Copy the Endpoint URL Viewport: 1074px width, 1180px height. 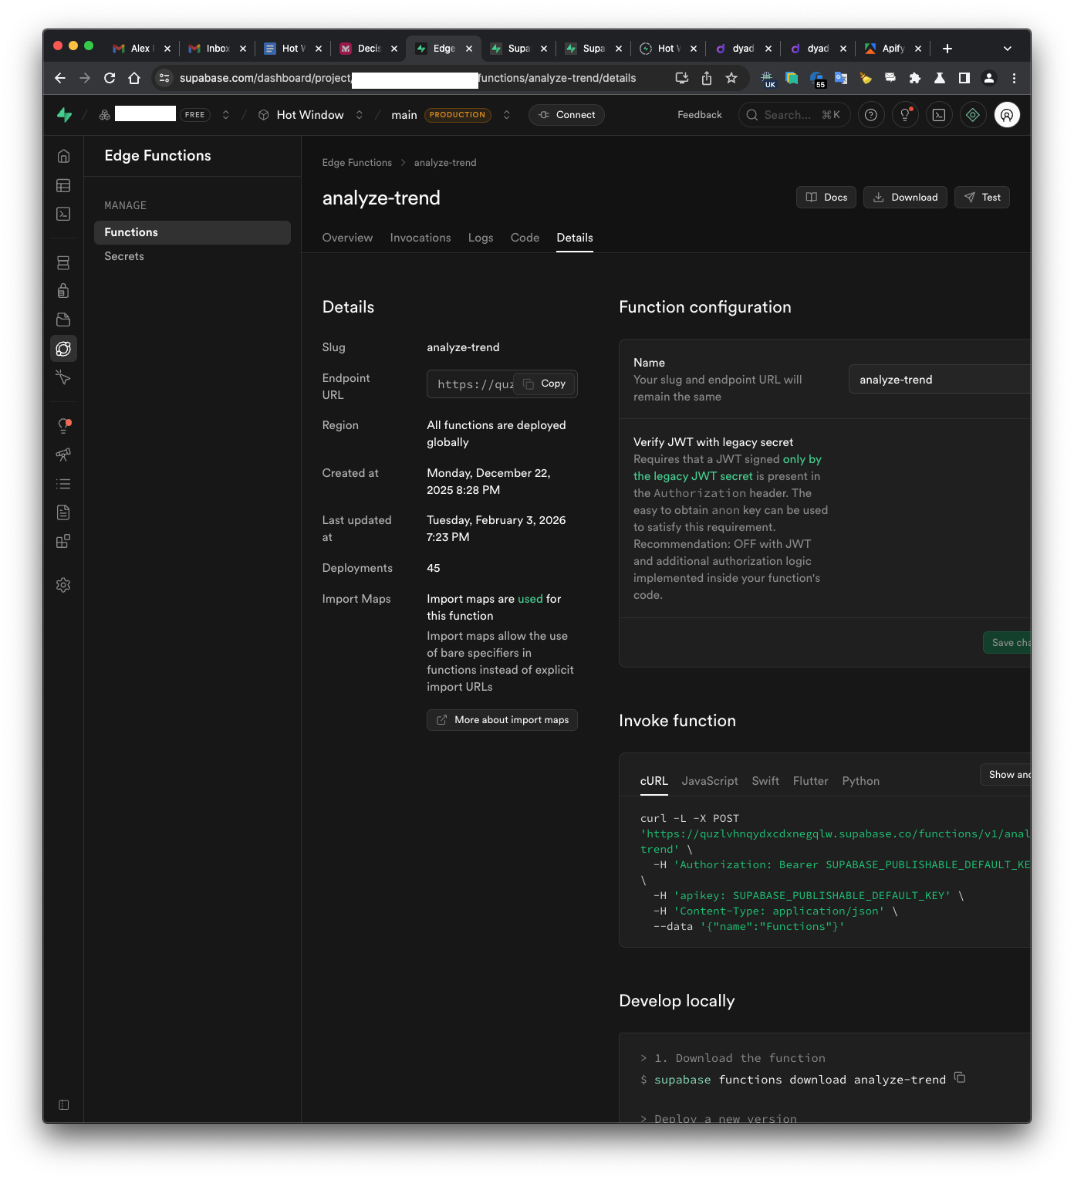(545, 384)
